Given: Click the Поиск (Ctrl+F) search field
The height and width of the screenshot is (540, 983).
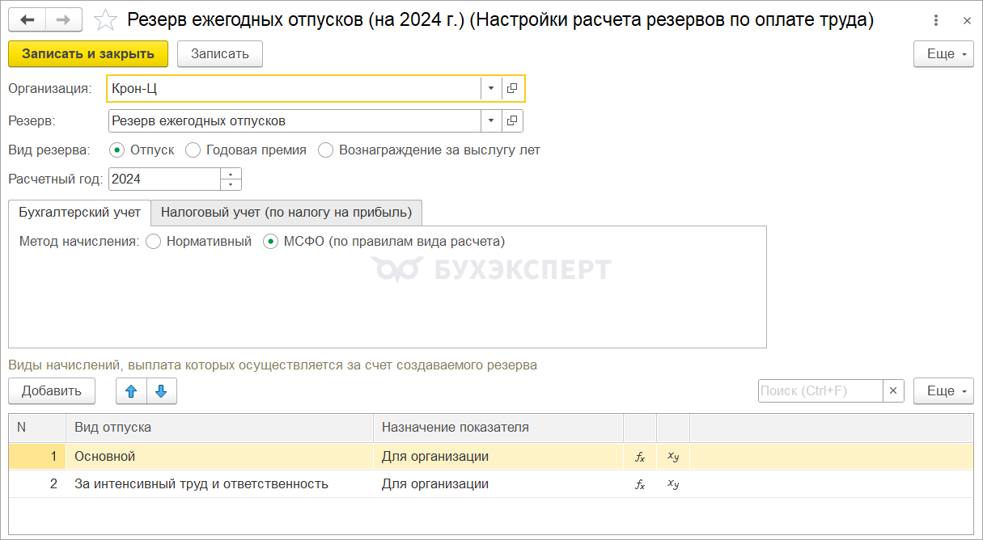Looking at the screenshot, I should click(x=820, y=391).
